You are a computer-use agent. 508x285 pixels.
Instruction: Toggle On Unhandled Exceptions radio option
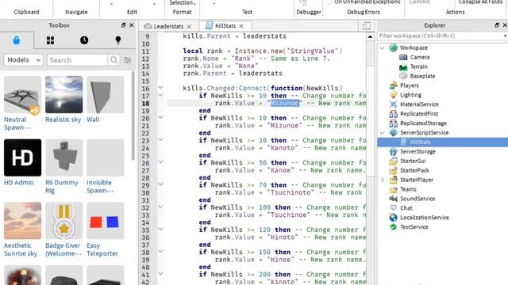[329, 2]
